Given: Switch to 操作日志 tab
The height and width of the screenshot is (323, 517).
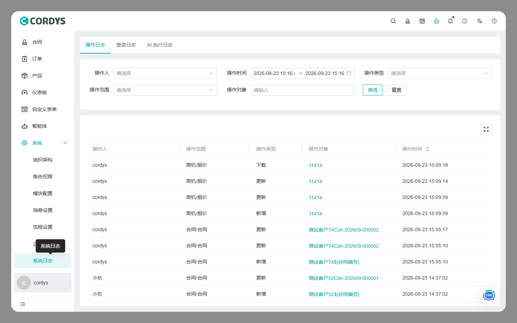Looking at the screenshot, I should (x=95, y=45).
